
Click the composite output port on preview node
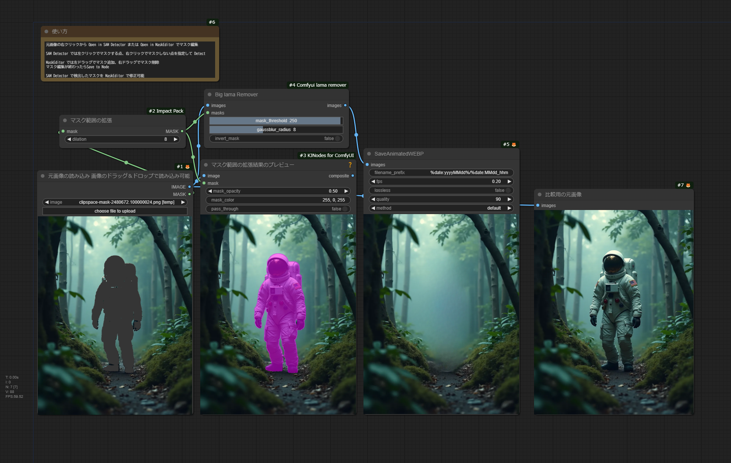tap(353, 176)
